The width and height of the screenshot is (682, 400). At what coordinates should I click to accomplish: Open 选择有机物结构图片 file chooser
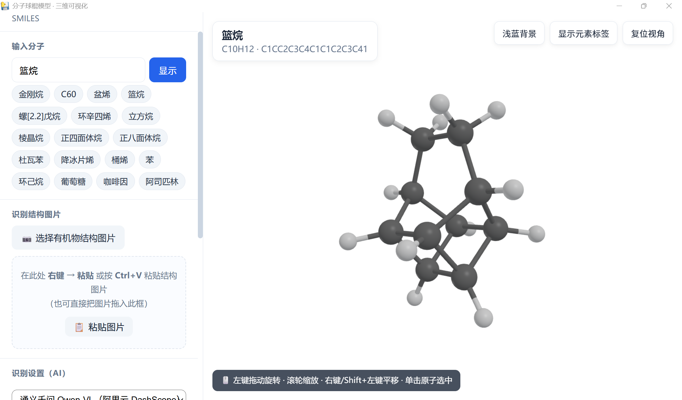pyautogui.click(x=68, y=238)
